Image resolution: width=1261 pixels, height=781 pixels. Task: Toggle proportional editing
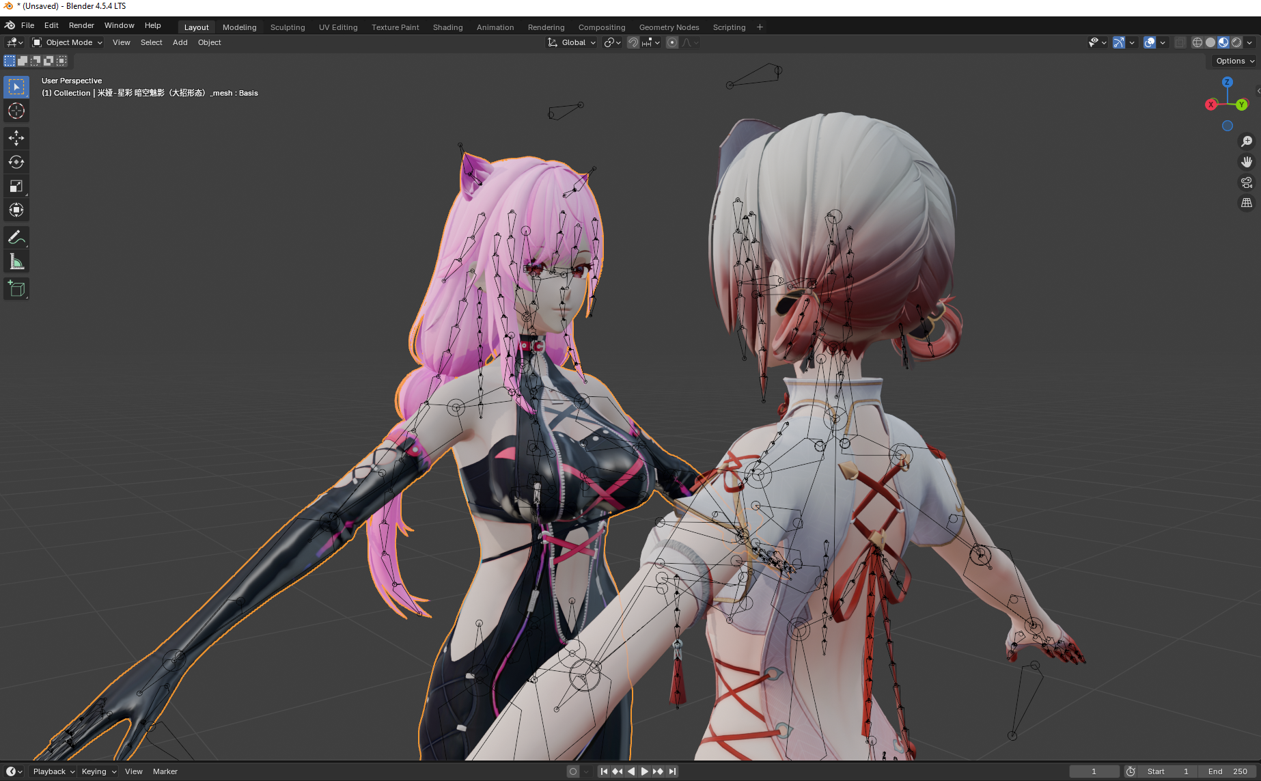(x=672, y=42)
